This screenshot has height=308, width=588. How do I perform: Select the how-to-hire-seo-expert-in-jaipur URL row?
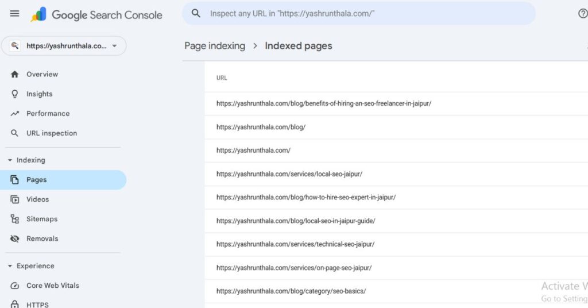coord(396,197)
